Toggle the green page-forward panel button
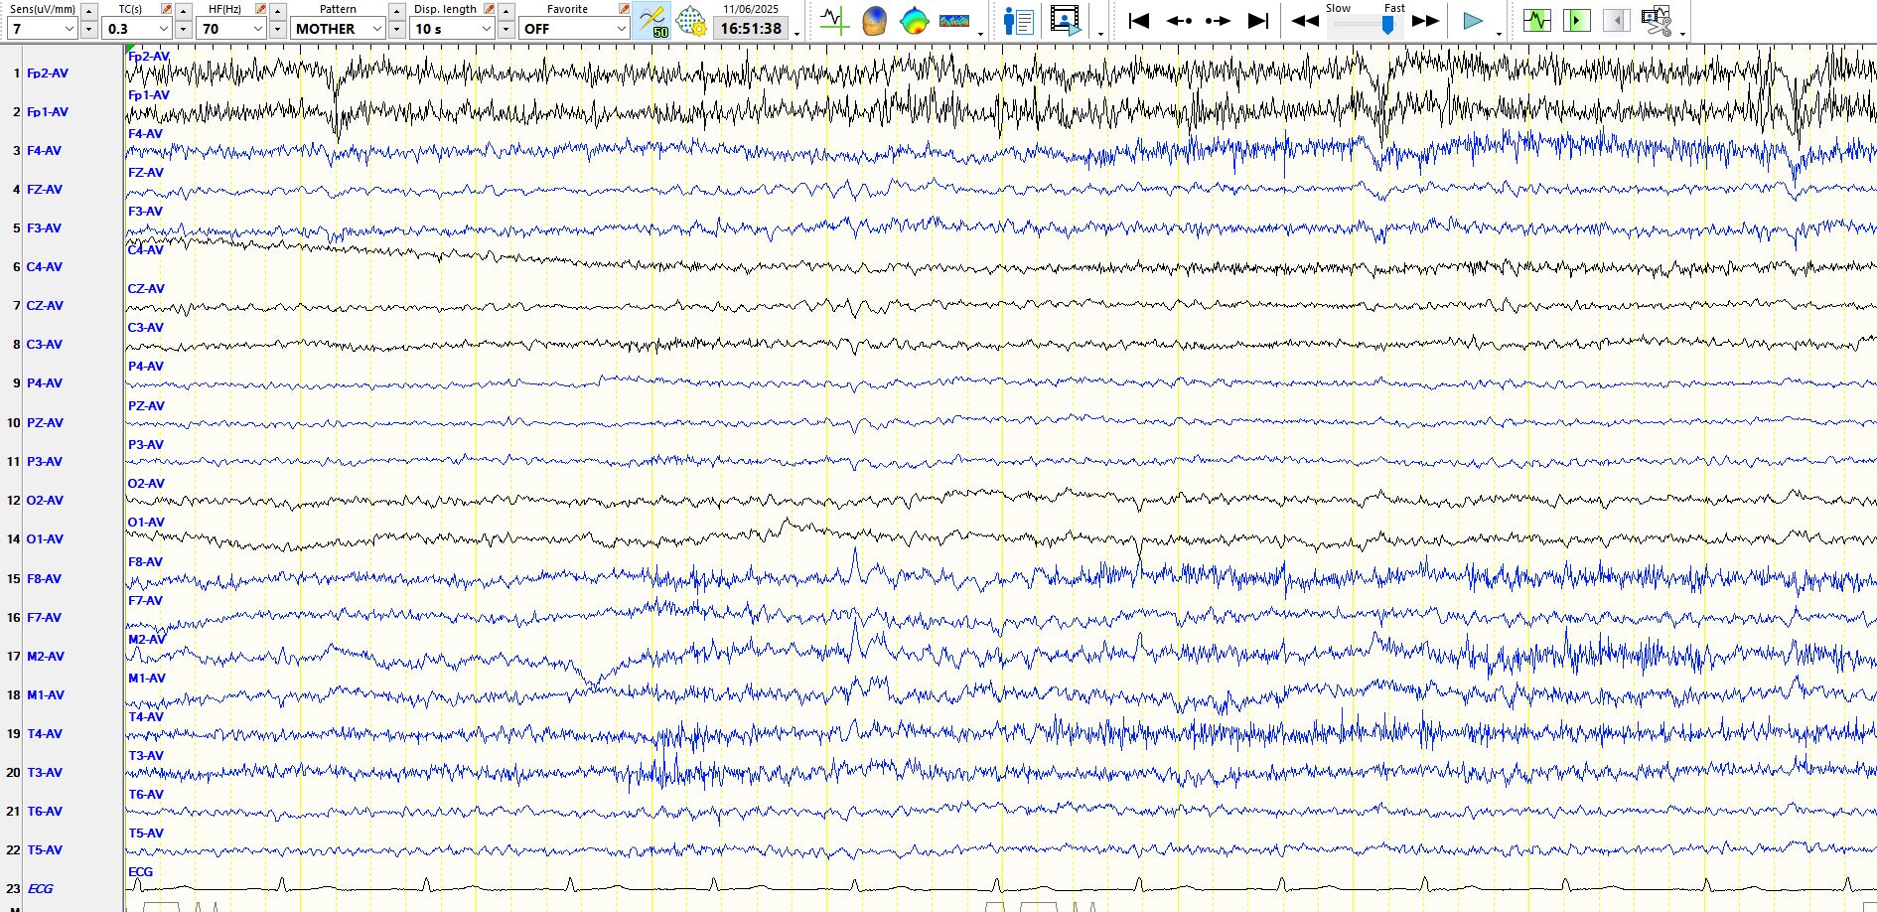The height and width of the screenshot is (912, 1877). [x=1576, y=21]
